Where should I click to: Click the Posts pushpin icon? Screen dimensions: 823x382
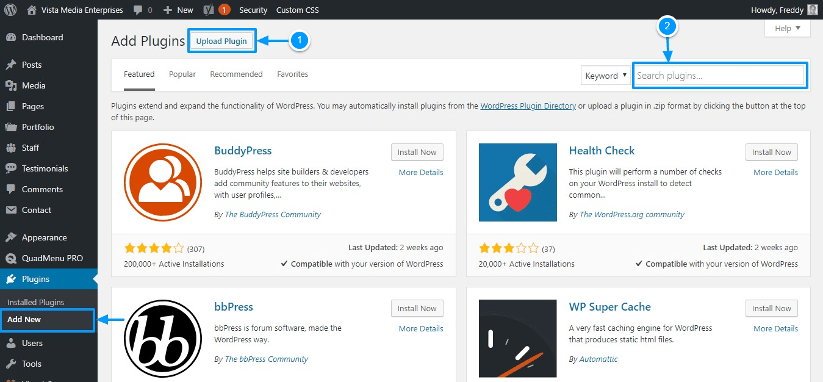point(11,65)
